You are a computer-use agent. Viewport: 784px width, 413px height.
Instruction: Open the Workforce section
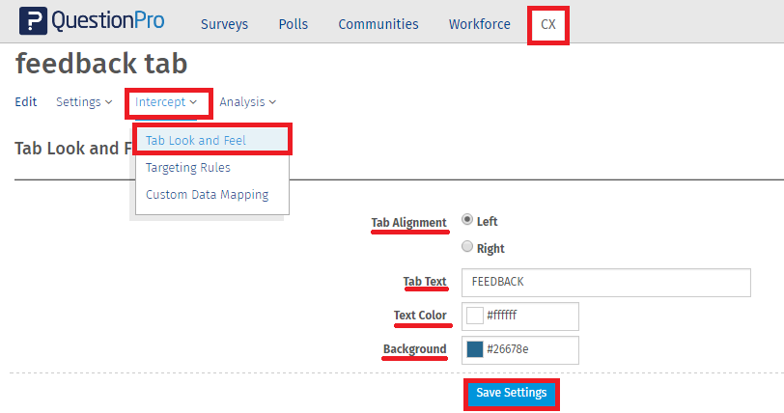coord(480,24)
